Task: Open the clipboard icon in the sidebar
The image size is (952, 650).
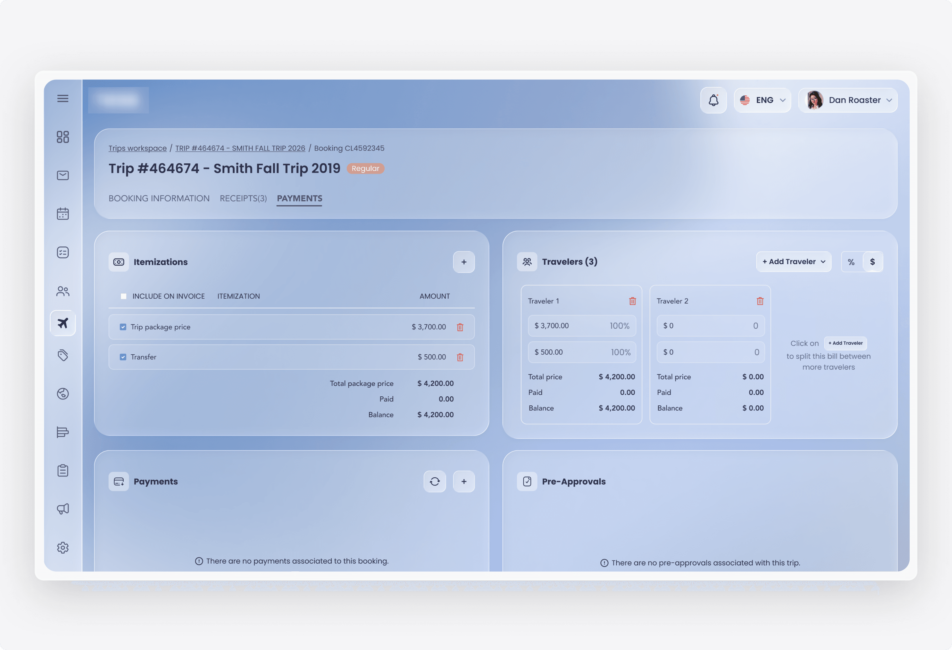Action: [63, 470]
